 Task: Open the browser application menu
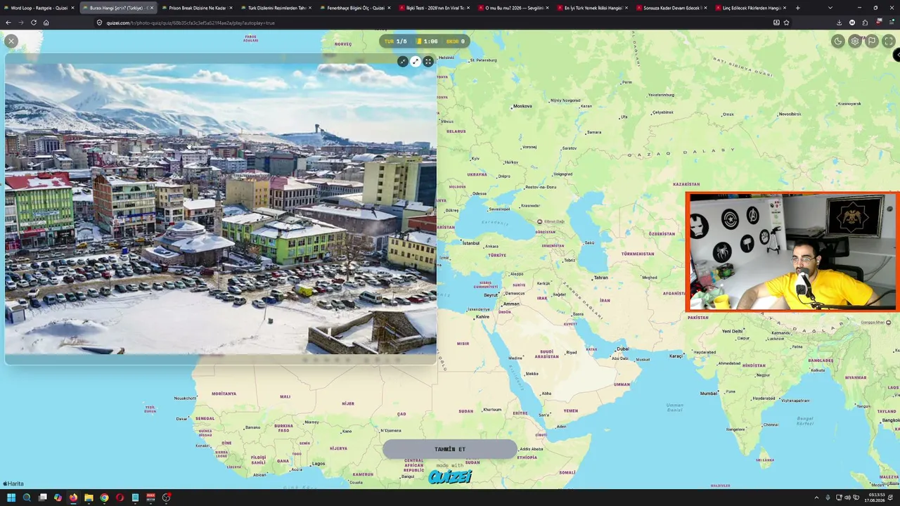pyautogui.click(x=892, y=22)
